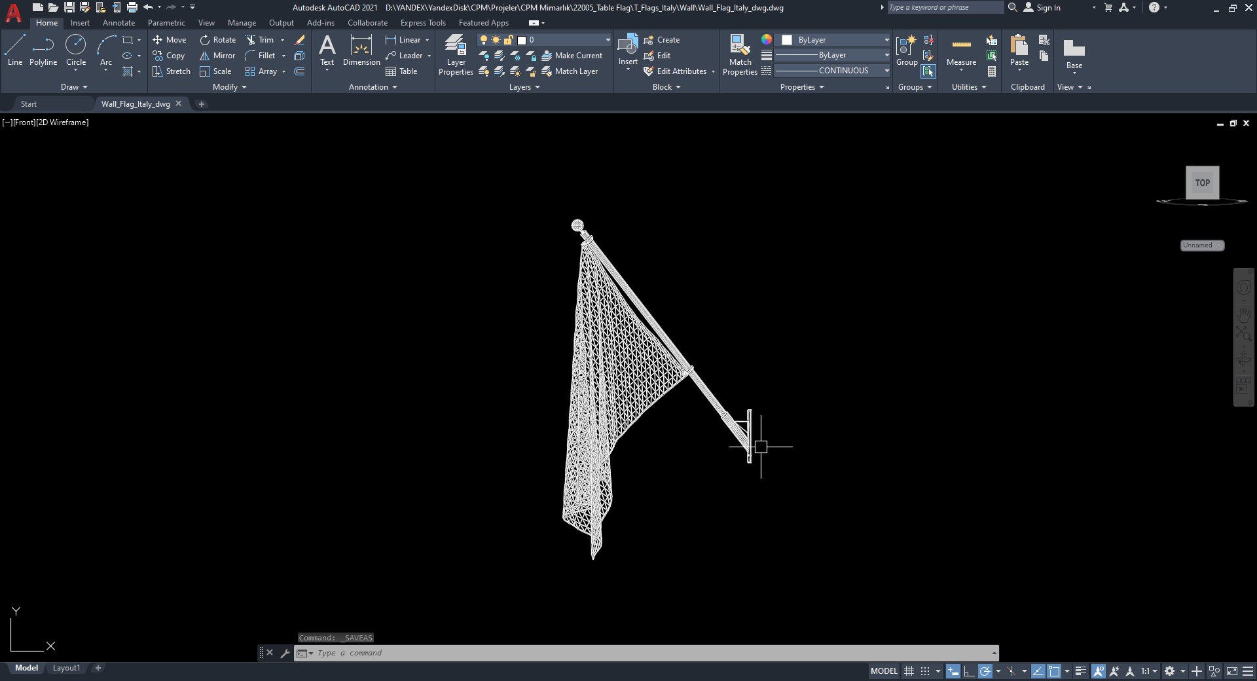Click the Leader annotation tool
The image size is (1257, 681).
coord(404,56)
